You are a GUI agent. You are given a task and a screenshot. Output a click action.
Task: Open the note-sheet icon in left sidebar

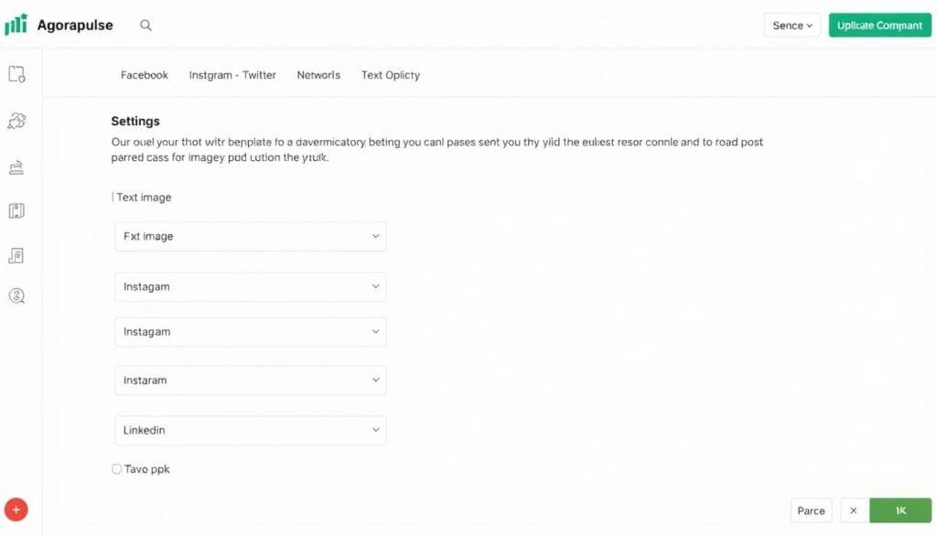(x=16, y=255)
